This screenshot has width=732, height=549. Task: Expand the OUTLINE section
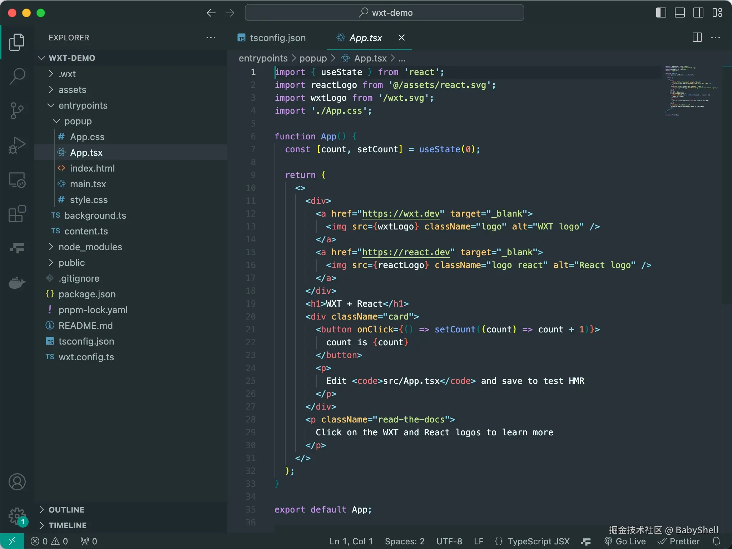[x=66, y=510]
